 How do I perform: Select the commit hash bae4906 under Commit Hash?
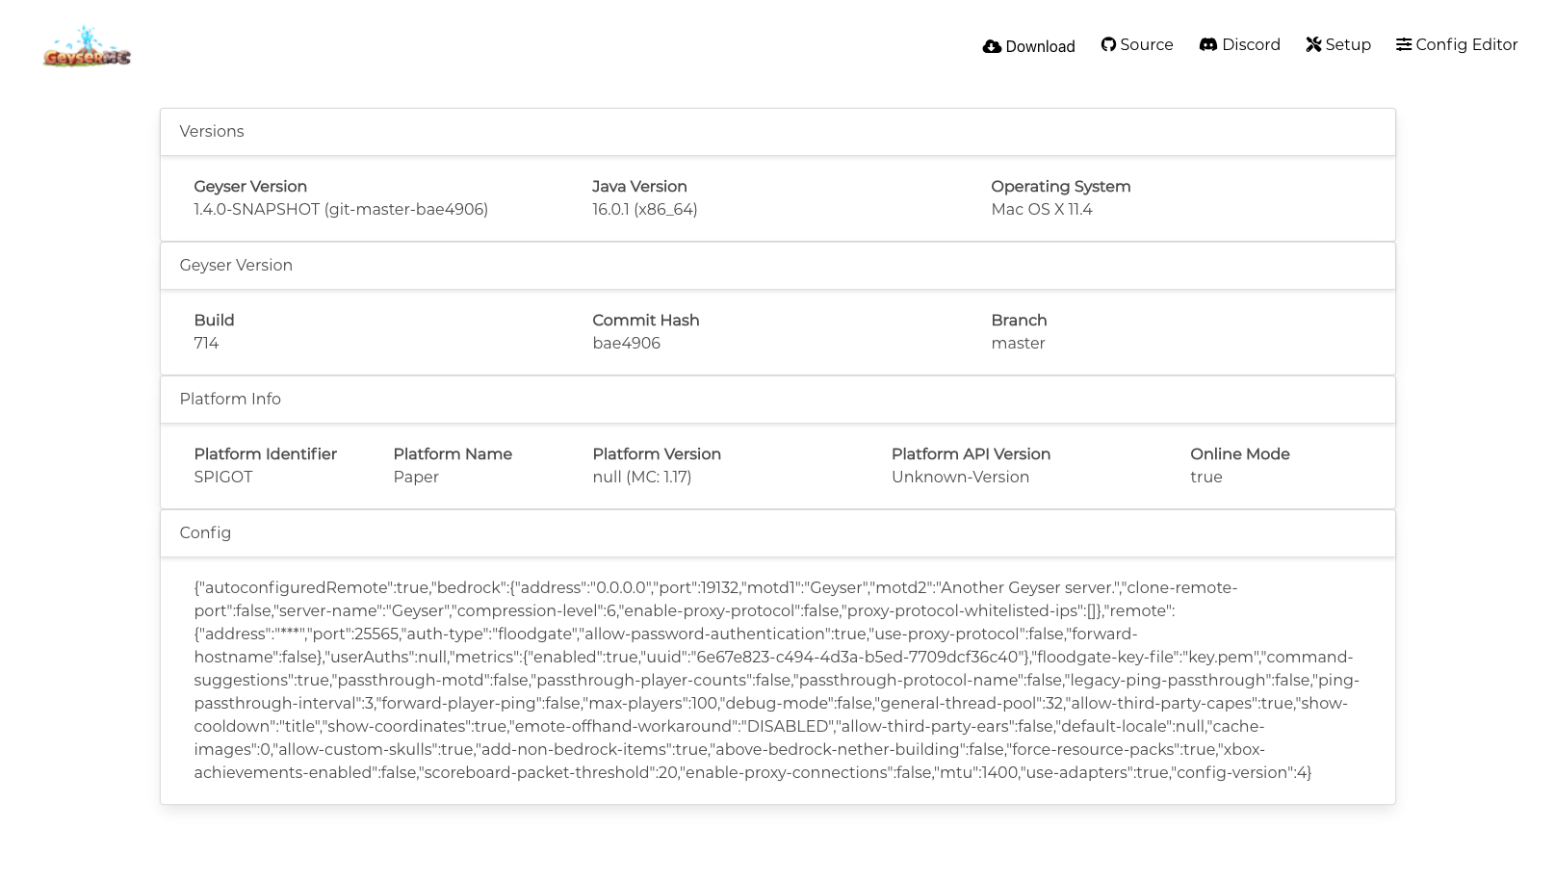[626, 344]
